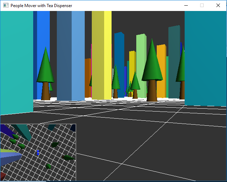Click the disabled maximize button
The width and height of the screenshot is (227, 182).
pos(202,6)
